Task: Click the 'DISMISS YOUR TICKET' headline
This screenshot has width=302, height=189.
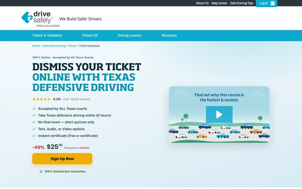Action: (87, 67)
